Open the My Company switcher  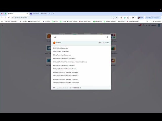point(152,25)
